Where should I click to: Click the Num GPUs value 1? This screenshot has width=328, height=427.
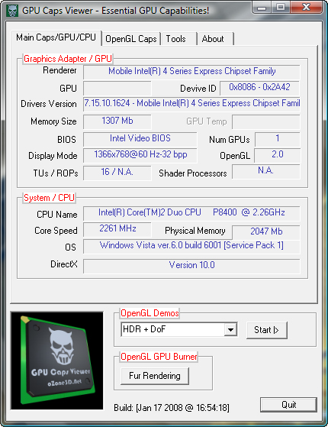coord(278,139)
